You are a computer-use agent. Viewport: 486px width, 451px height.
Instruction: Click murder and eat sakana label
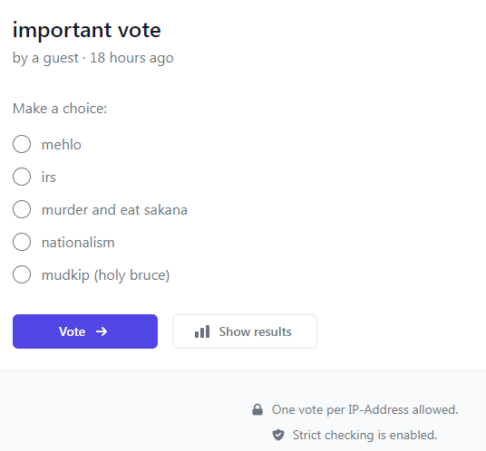[x=114, y=210]
